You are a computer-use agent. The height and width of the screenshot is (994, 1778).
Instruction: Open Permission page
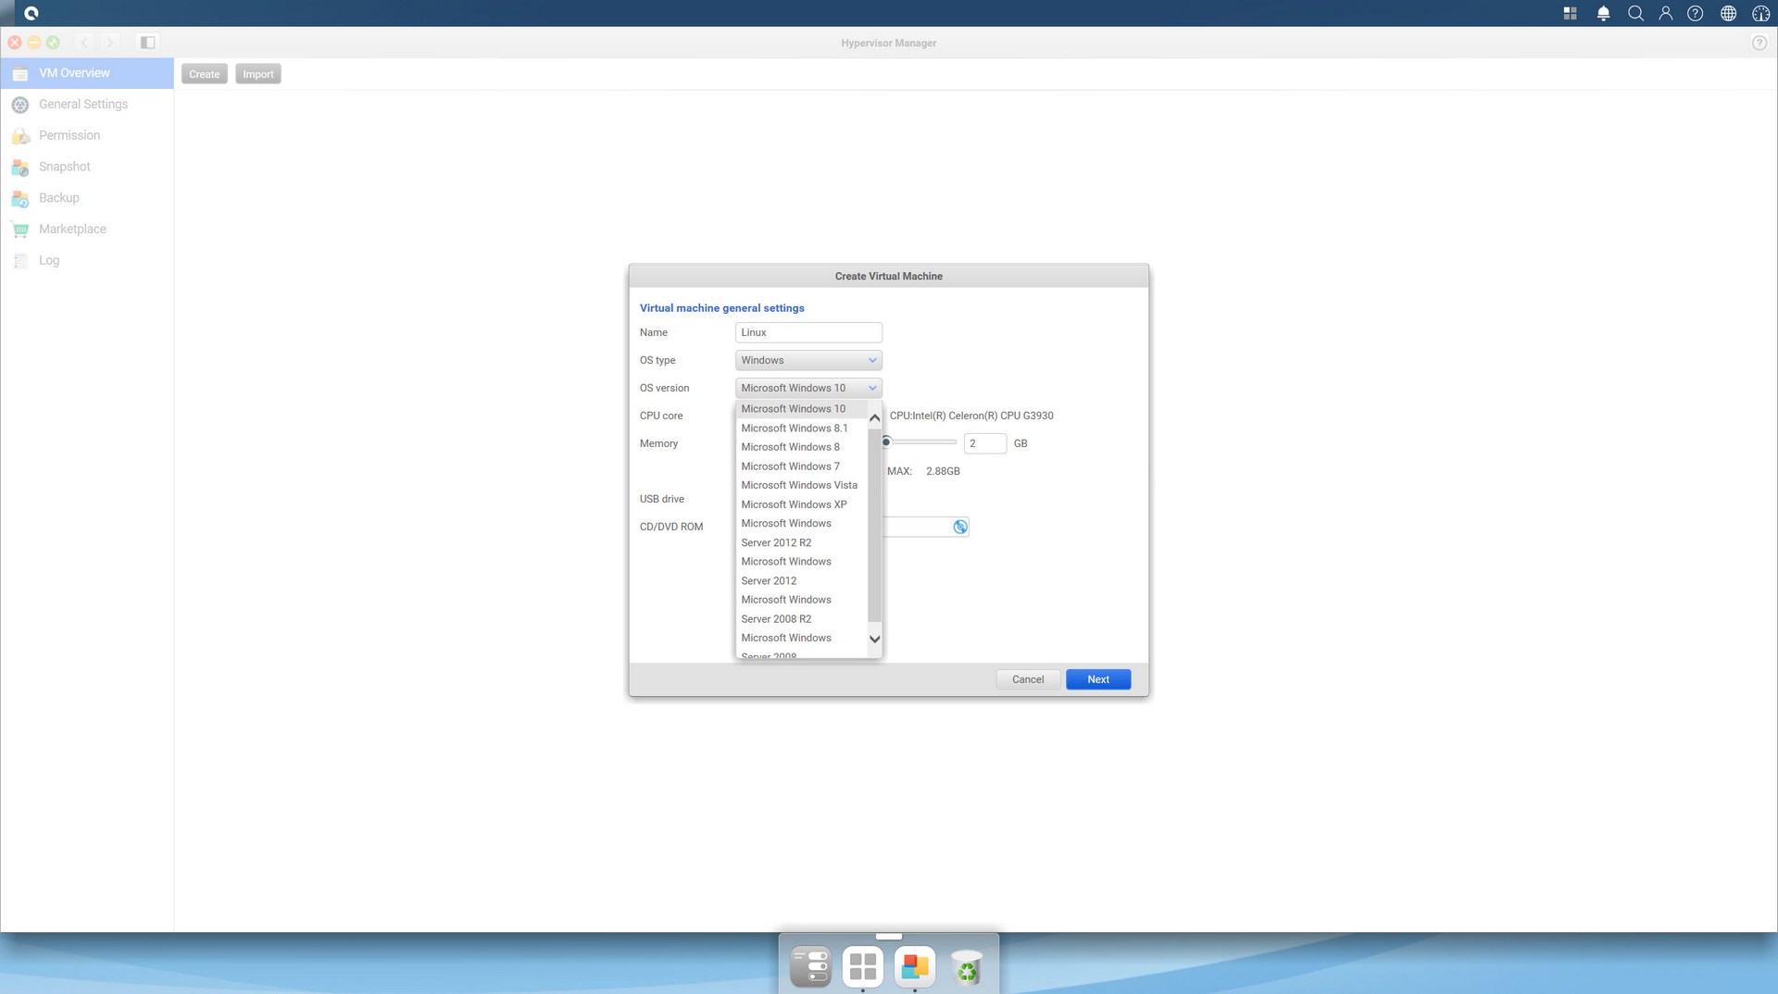(87, 136)
